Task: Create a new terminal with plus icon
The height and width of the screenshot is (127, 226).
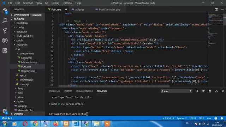Action: point(197,91)
